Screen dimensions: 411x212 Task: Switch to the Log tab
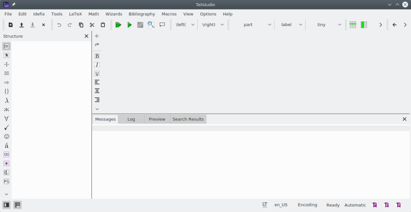click(131, 119)
